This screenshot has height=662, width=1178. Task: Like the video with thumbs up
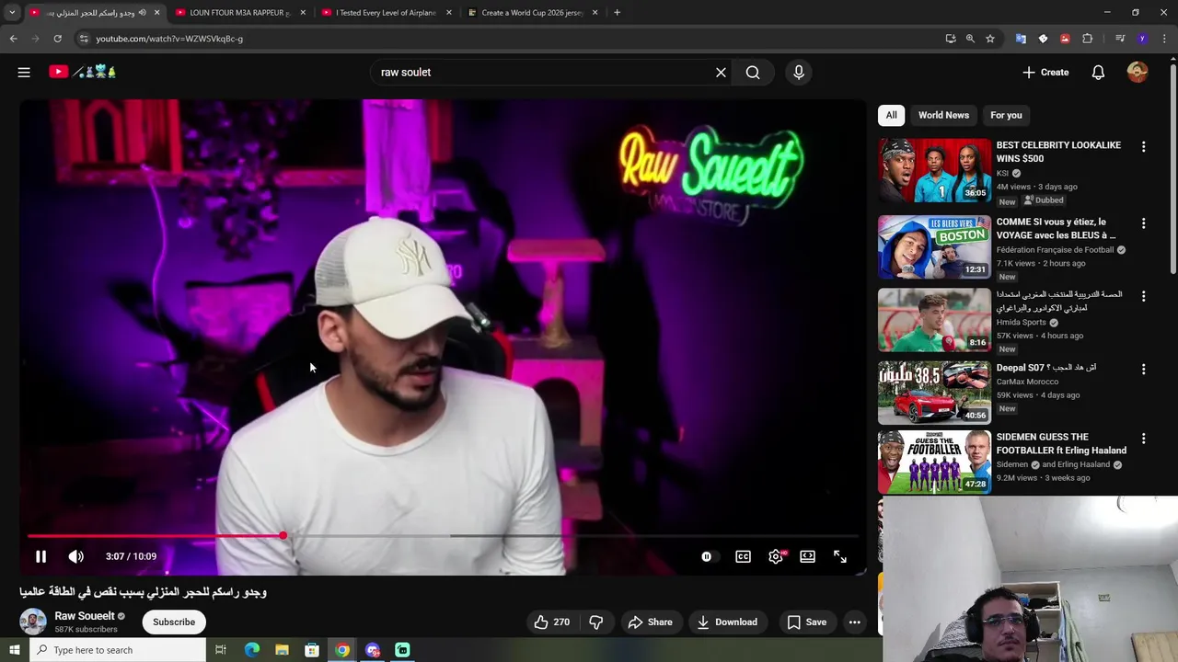[551, 622]
